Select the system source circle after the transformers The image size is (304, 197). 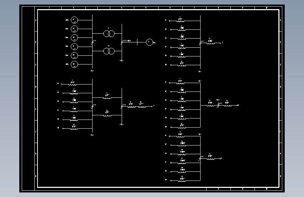[149, 42]
